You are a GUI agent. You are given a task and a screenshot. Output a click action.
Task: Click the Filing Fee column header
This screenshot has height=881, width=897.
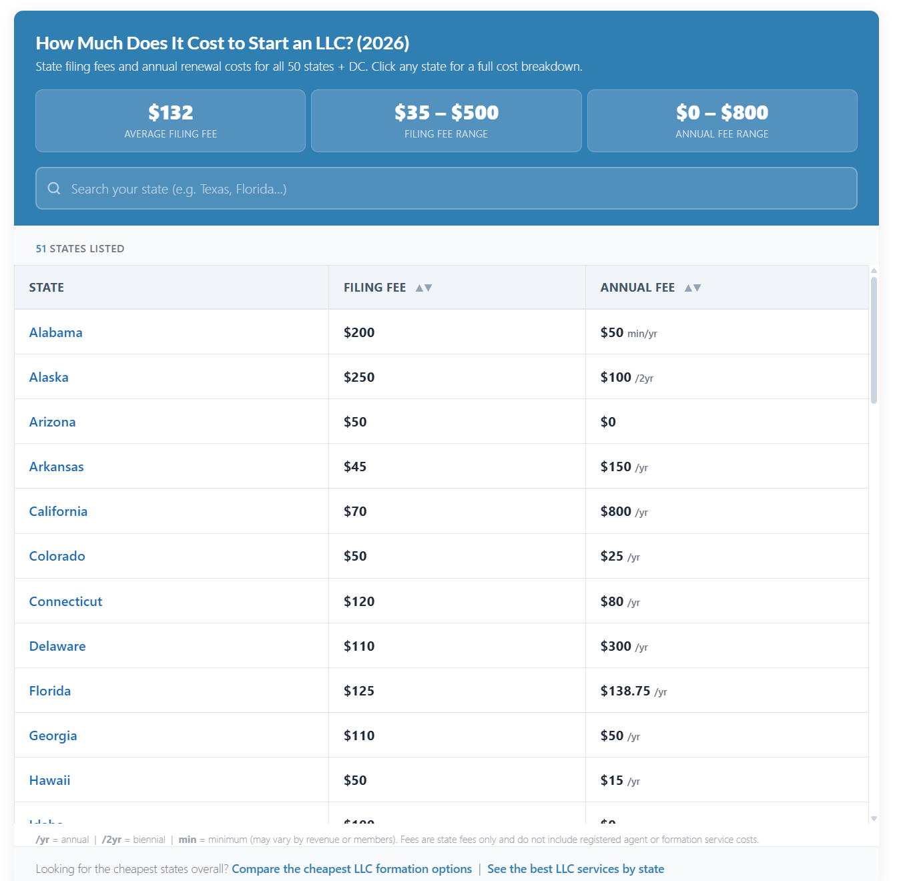(x=374, y=288)
